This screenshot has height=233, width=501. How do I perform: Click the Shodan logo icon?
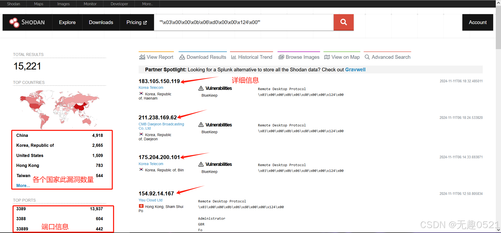coord(14,22)
